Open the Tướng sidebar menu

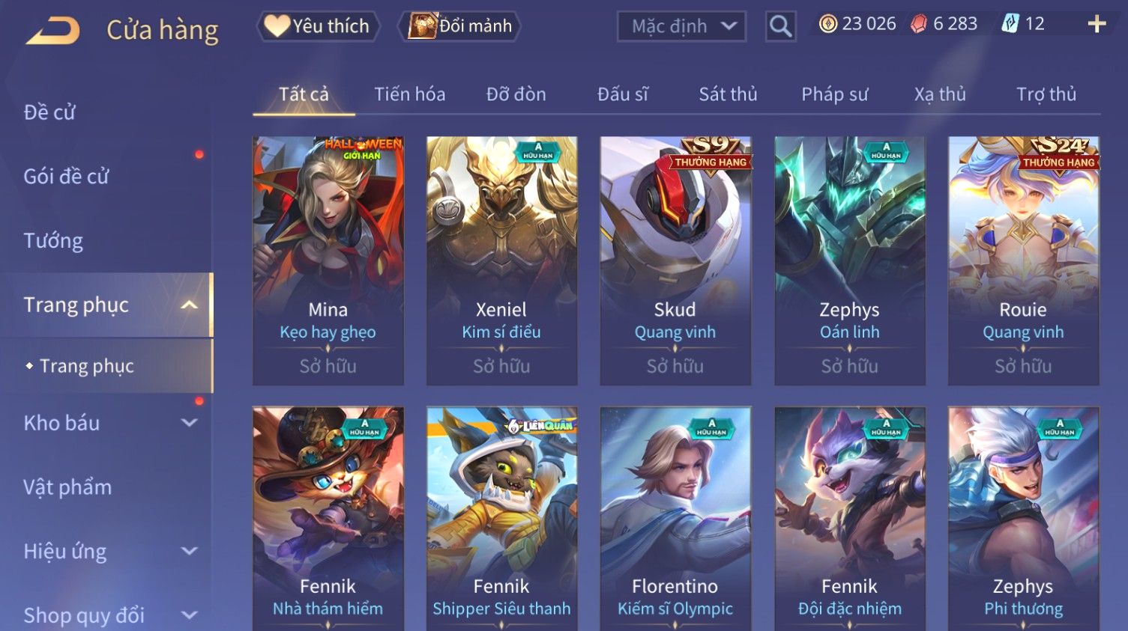pyautogui.click(x=53, y=241)
